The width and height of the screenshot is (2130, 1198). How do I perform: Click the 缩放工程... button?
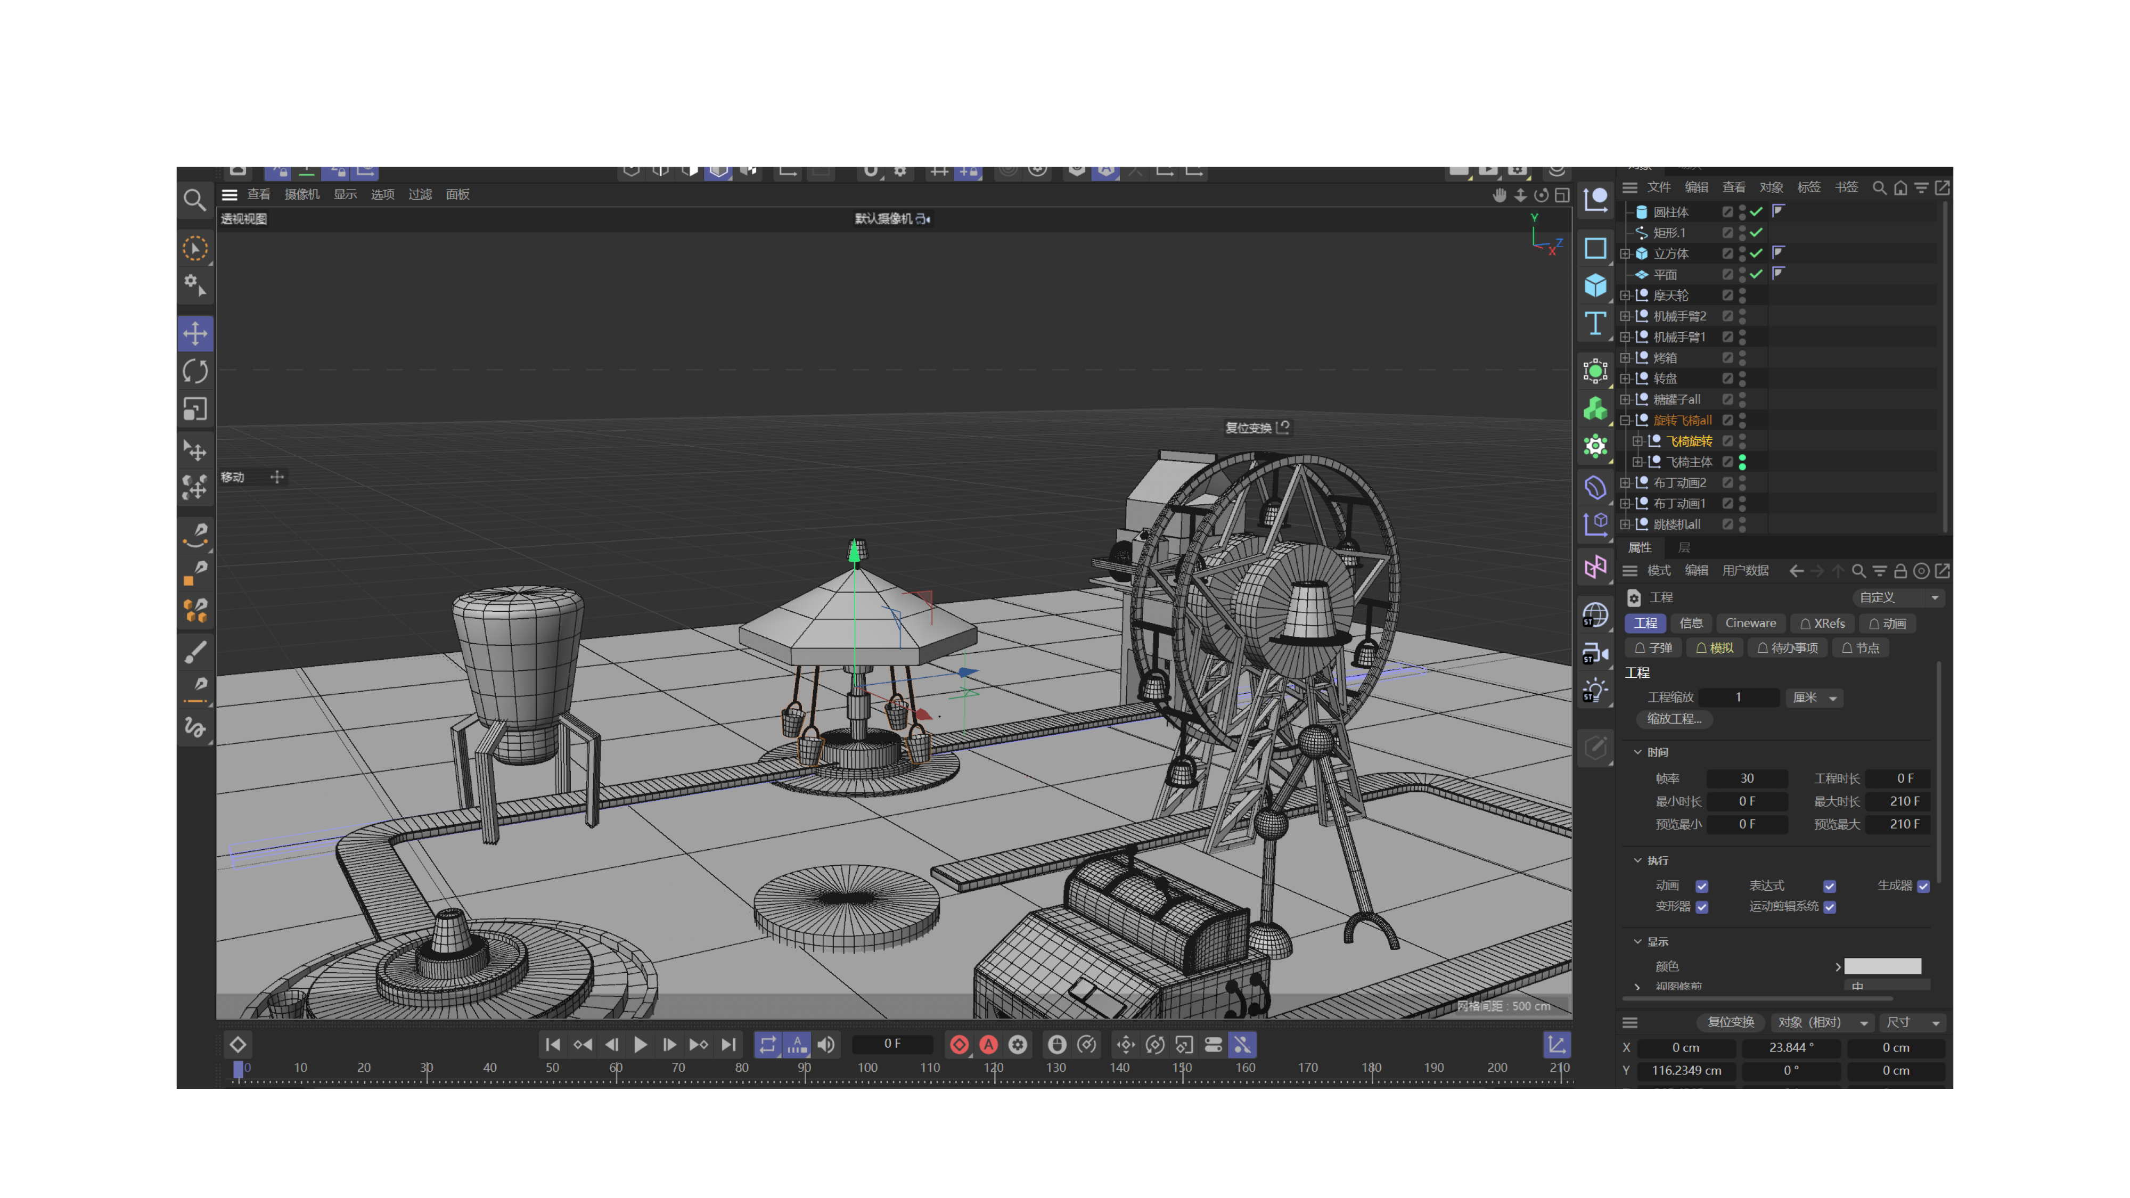pos(1674,719)
